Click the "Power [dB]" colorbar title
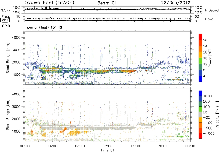Screen dimensions: 220x152 210,58
